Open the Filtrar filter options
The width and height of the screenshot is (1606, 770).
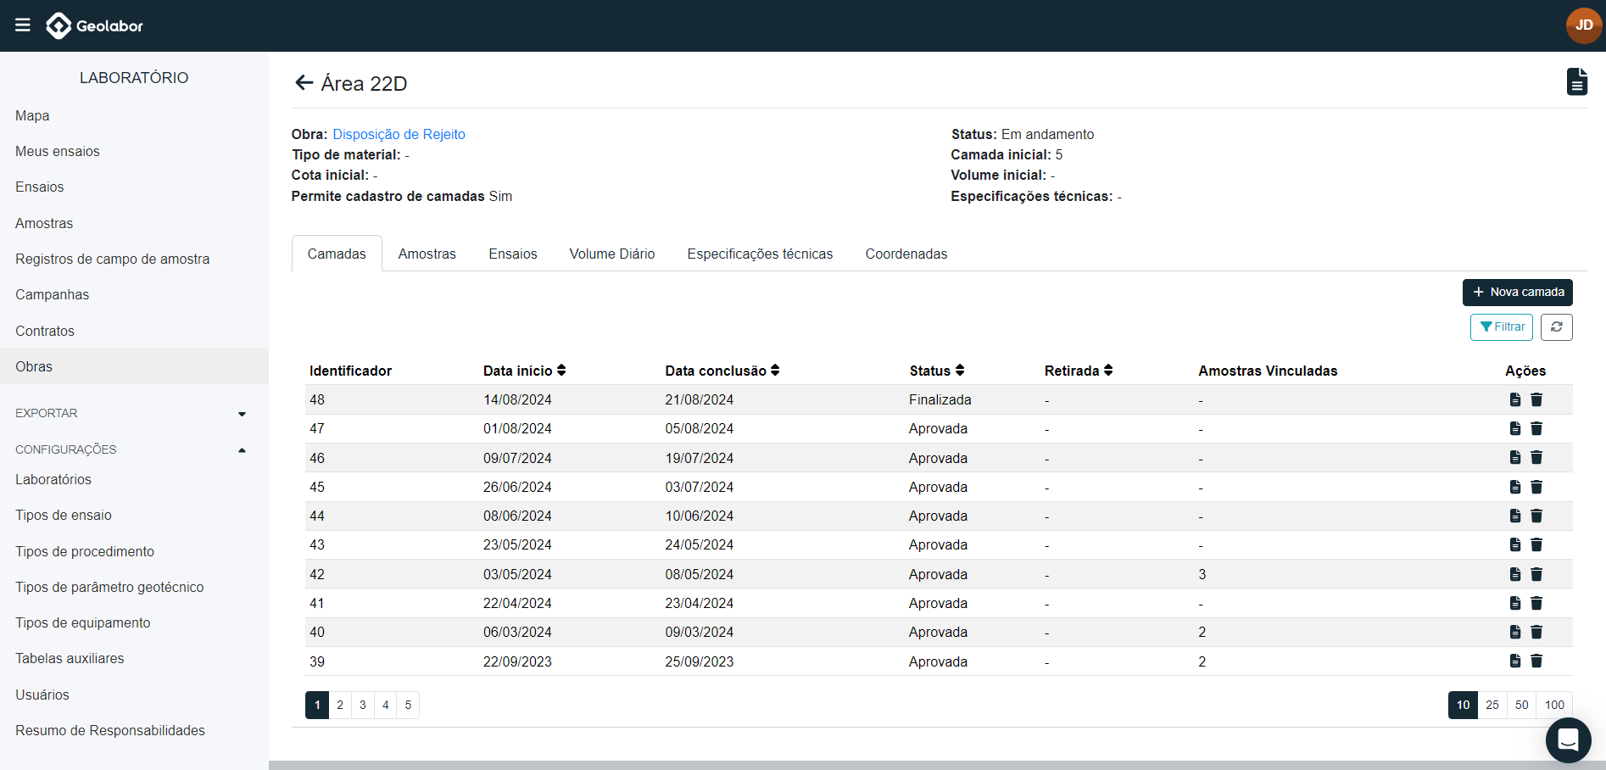(x=1501, y=327)
